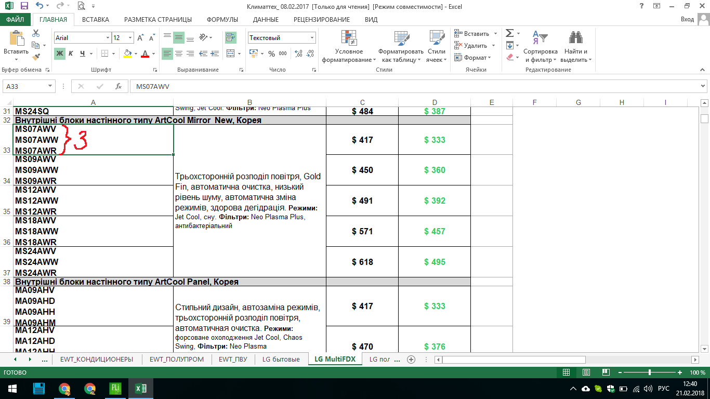
Task: Decrease decimal places
Action: click(x=310, y=54)
